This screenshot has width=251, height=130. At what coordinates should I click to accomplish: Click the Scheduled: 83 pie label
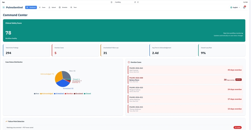[x=68, y=88]
